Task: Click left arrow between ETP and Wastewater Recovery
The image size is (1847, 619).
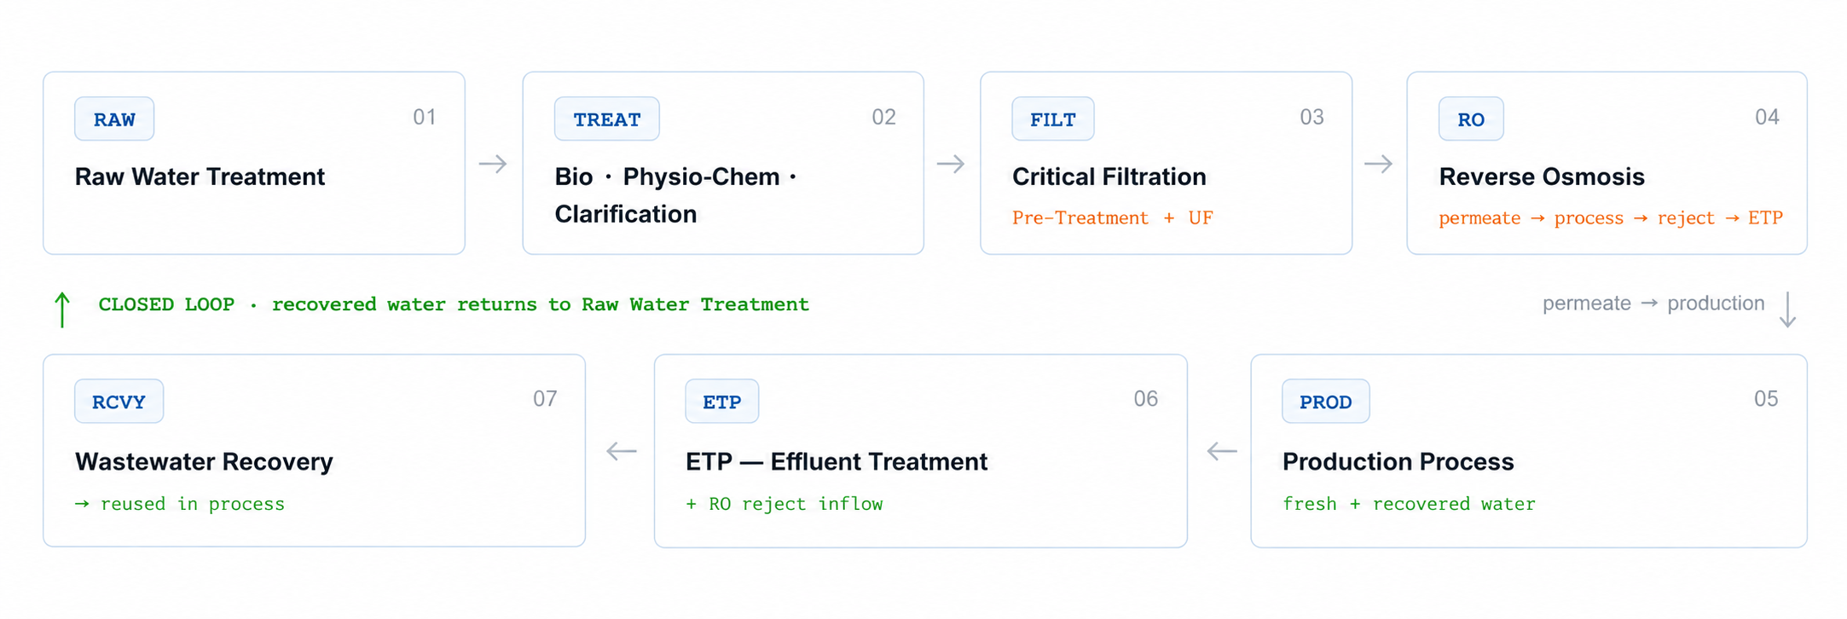Action: pos(622,451)
